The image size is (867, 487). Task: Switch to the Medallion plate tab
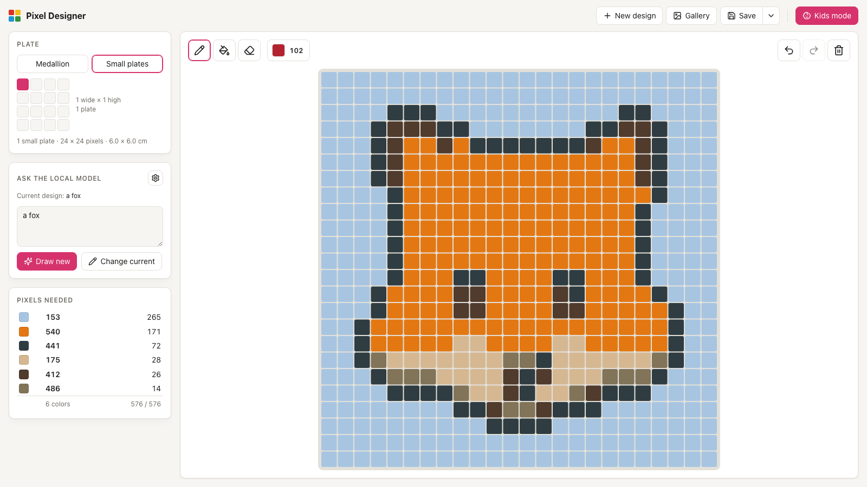coord(53,64)
